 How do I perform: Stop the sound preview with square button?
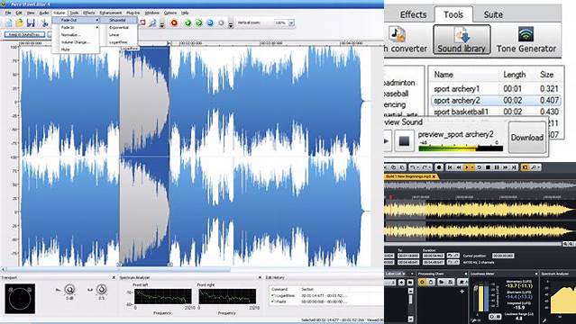click(x=404, y=141)
